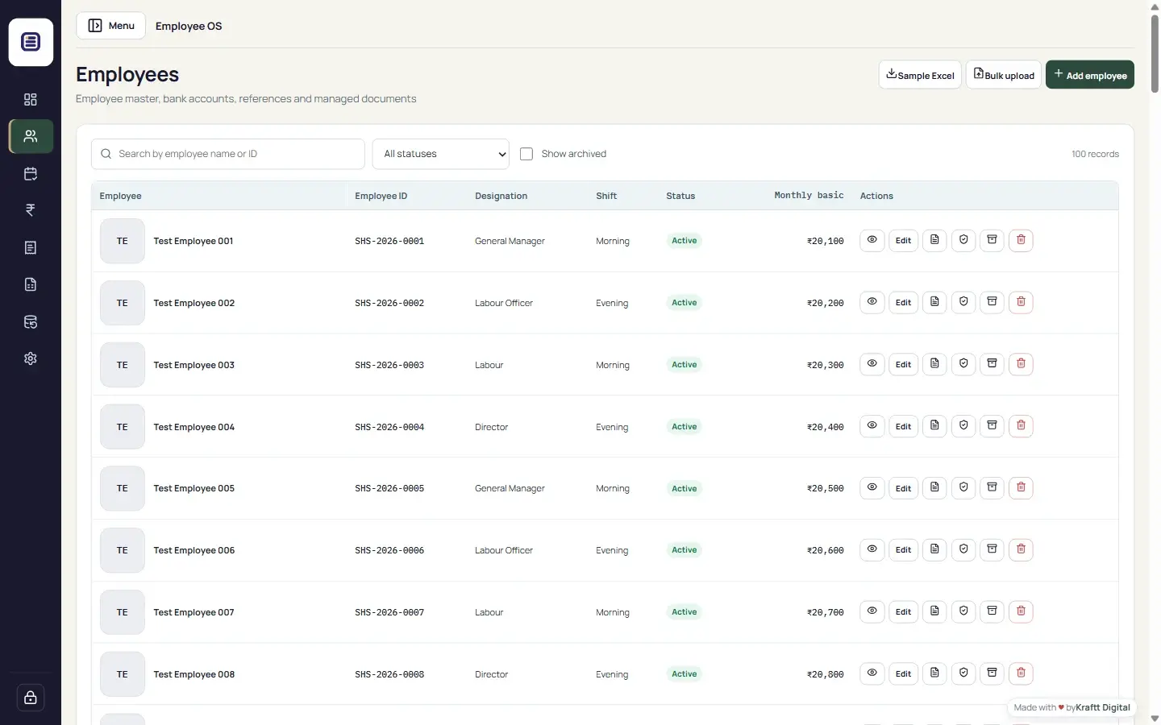
Task: Click the Bulk upload button
Action: click(x=1004, y=75)
